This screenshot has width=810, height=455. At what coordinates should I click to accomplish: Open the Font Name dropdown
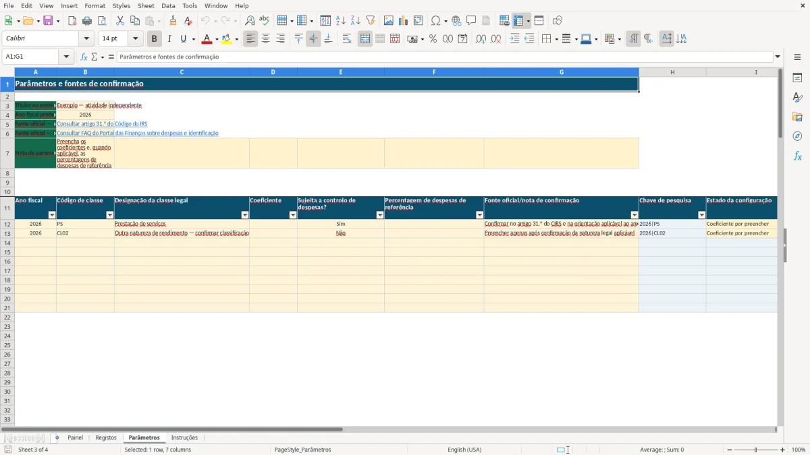coord(86,39)
